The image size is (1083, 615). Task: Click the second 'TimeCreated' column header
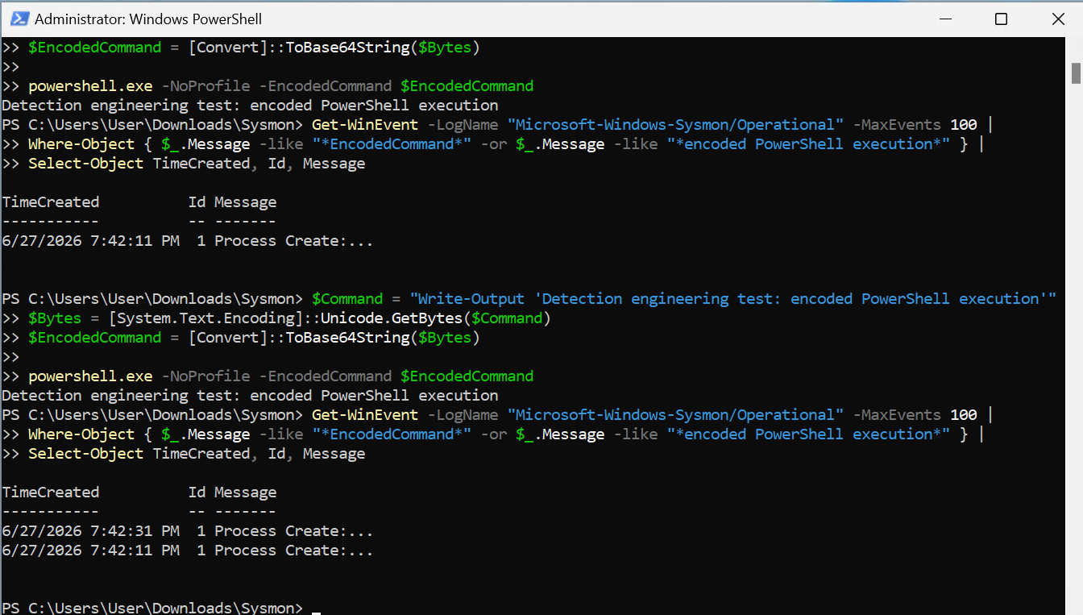[51, 492]
